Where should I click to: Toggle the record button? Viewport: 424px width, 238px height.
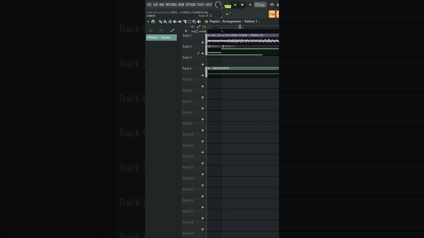(x=250, y=5)
